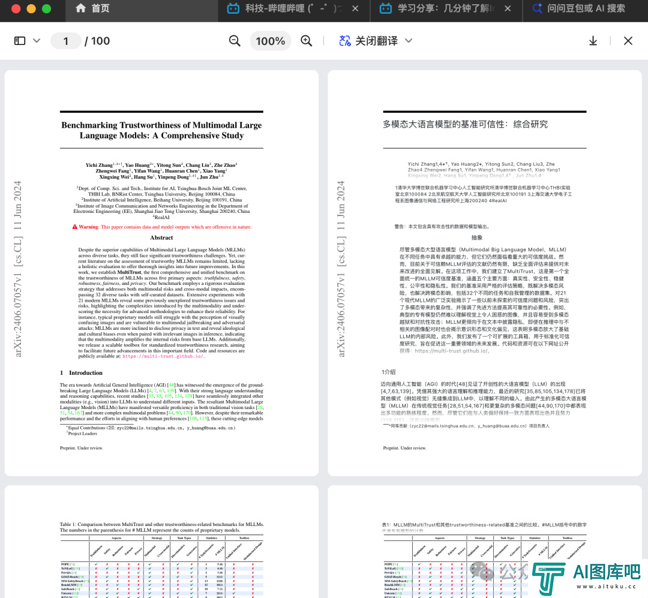
Task: Click the Abstract heading
Action: (x=161, y=238)
